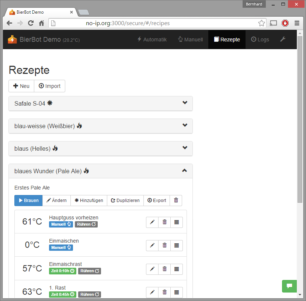Image resolution: width=306 pixels, height=301 pixels.
Task: Start brewing with the Brauen button
Action: click(28, 201)
